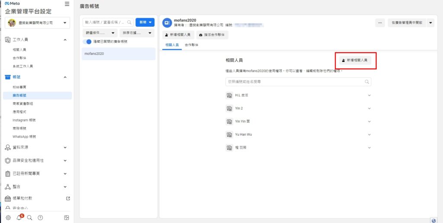Click the blue mofans2020 ad account icon
This screenshot has height=223, width=443.
(167, 22)
